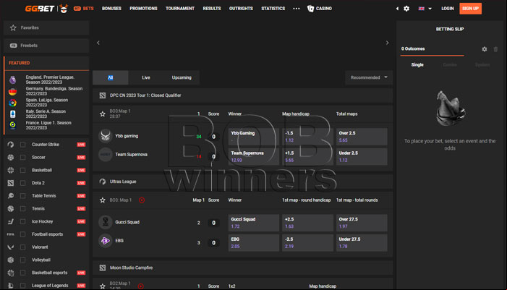
Task: Open the settings gear in top bar
Action: pos(406,9)
